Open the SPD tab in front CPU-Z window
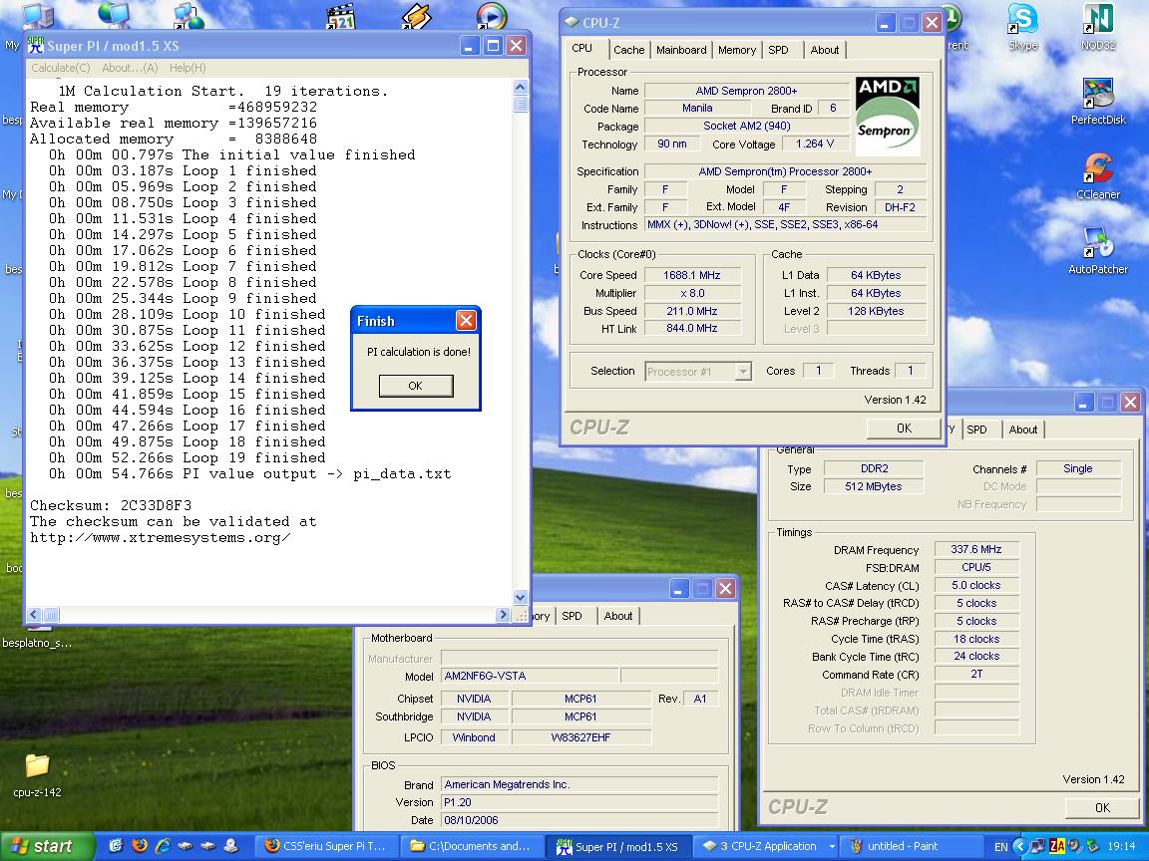This screenshot has height=861, width=1149. point(778,50)
